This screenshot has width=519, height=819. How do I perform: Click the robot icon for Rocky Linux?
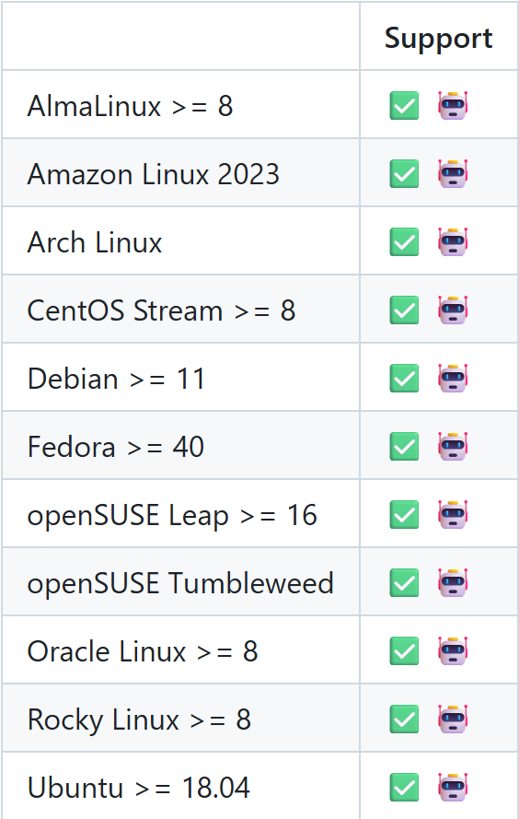pyautogui.click(x=453, y=720)
